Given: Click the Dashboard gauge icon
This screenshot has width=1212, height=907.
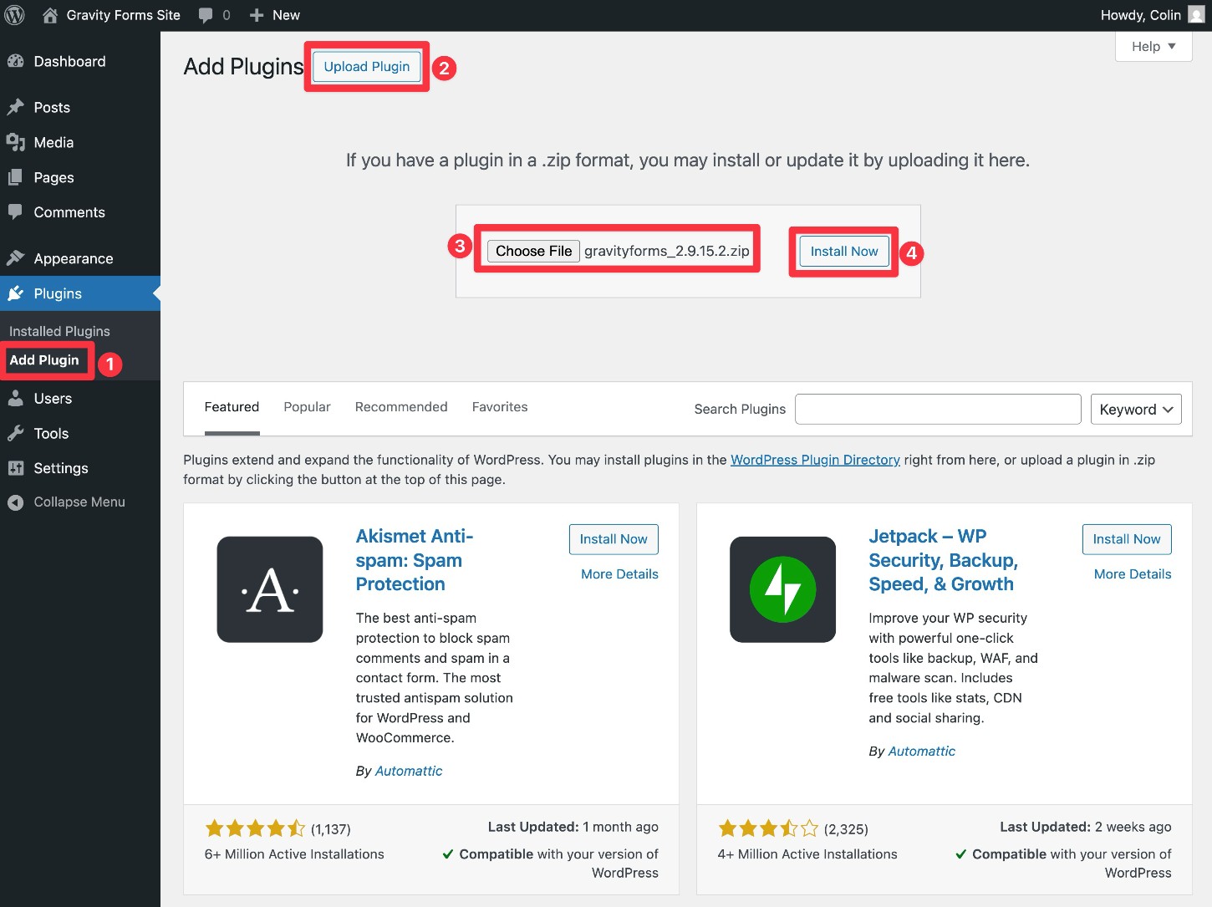Looking at the screenshot, I should pos(15,61).
